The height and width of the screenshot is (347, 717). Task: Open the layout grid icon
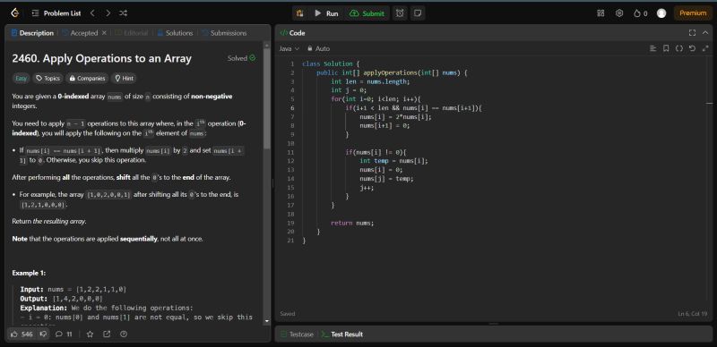click(600, 13)
